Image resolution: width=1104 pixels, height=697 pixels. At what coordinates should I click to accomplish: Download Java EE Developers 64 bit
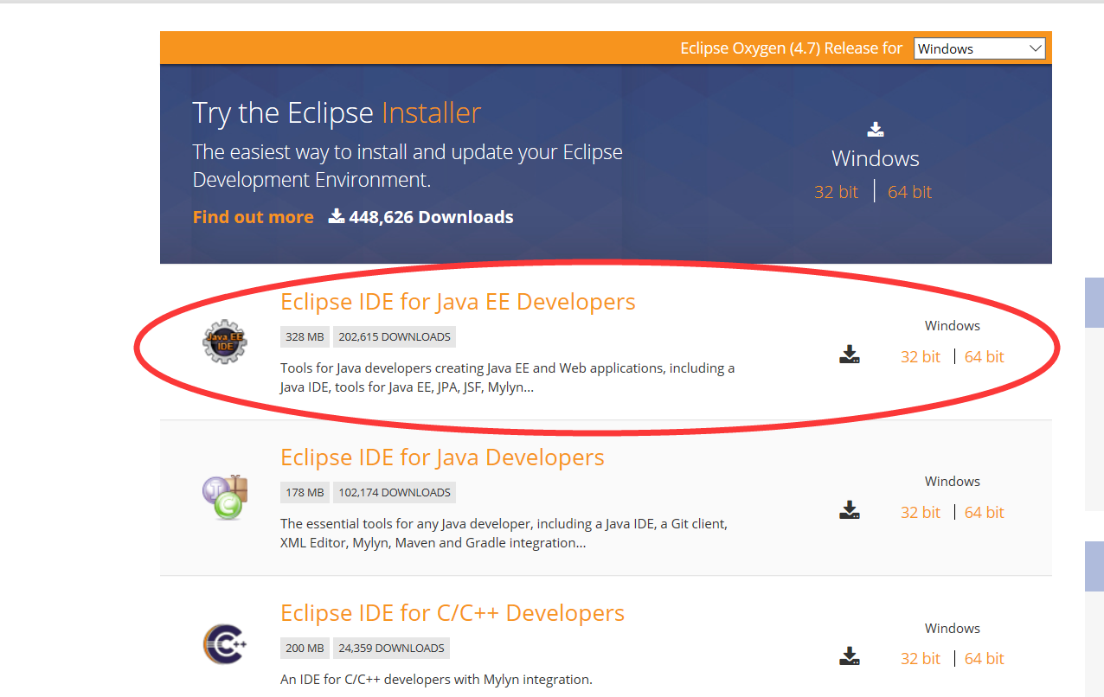pos(985,356)
